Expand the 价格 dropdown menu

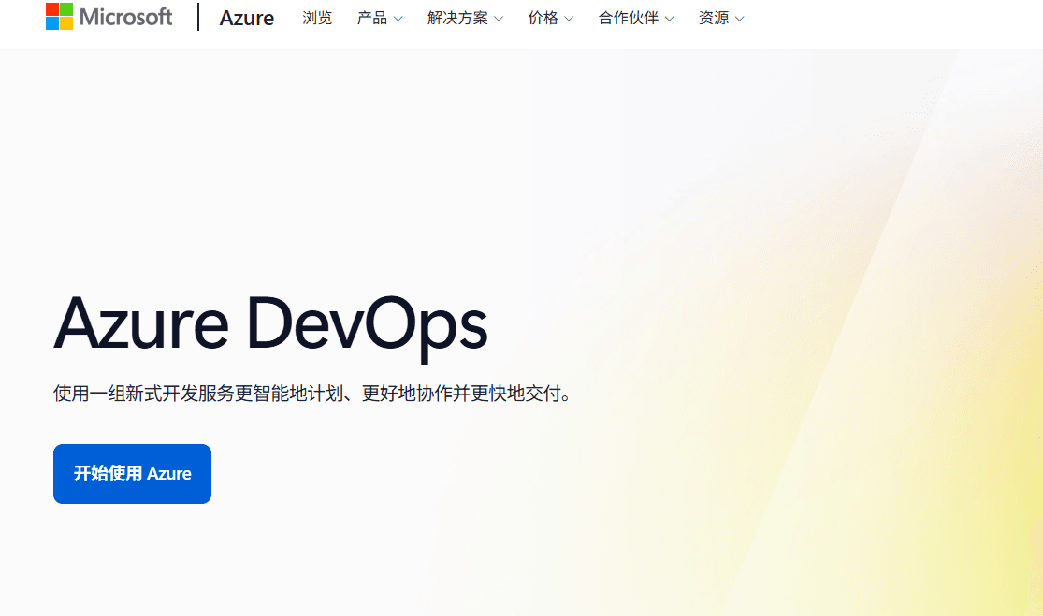(x=551, y=18)
